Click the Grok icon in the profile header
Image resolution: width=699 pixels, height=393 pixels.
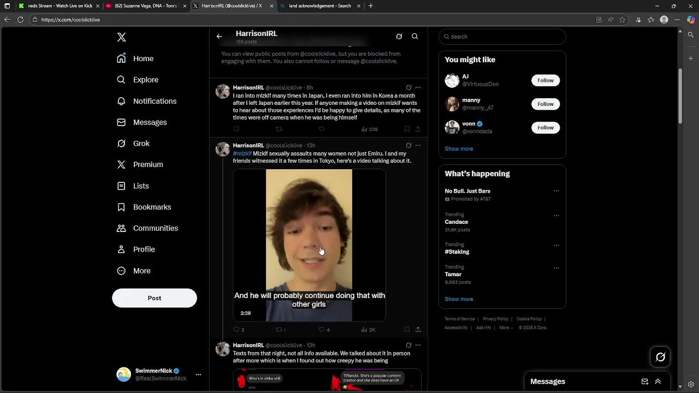tap(399, 37)
